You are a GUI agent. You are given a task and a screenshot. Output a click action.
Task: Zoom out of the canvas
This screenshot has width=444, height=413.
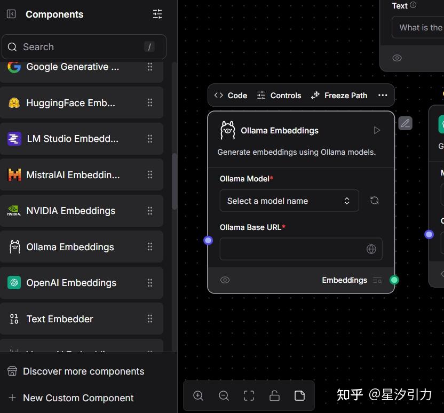pyautogui.click(x=224, y=395)
